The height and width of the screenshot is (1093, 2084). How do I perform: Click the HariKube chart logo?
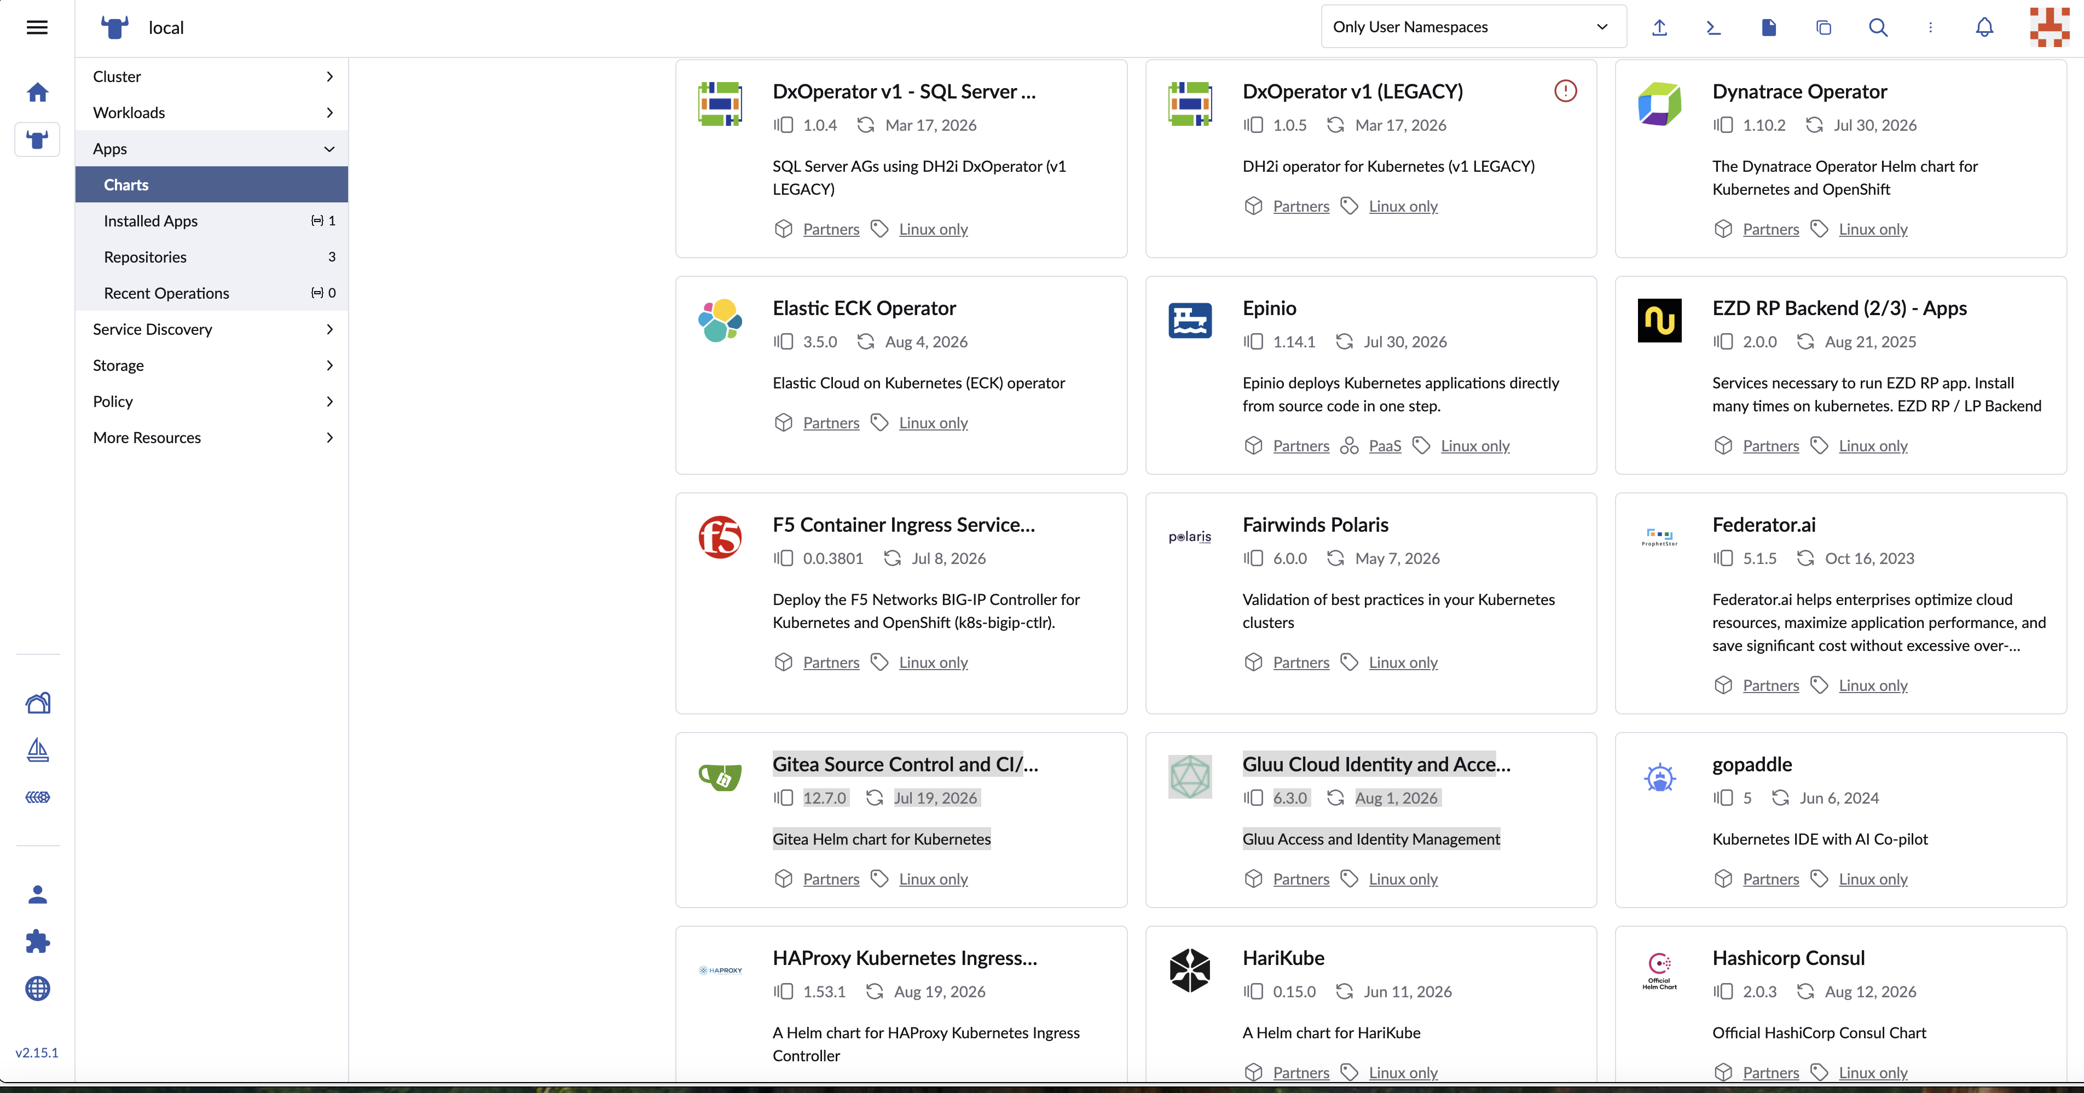click(1190, 970)
